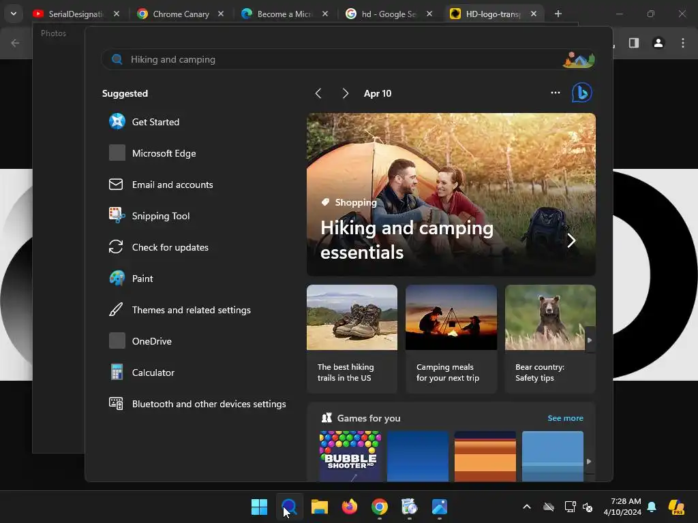This screenshot has width=698, height=523.
Task: Click the Apr 10 date label
Action: [378, 93]
